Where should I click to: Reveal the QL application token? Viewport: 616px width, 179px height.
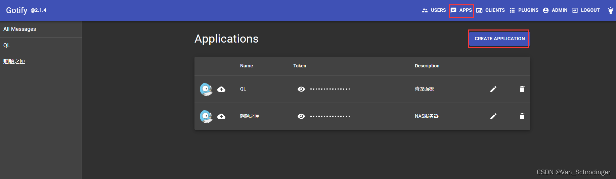tap(301, 89)
